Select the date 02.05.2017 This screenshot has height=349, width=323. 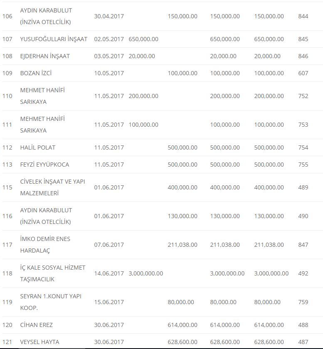tap(109, 39)
